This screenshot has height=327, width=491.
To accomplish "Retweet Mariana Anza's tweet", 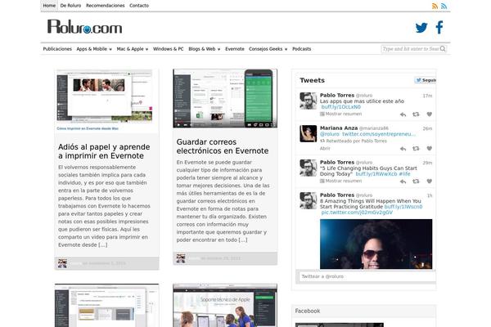I will click(x=416, y=148).
